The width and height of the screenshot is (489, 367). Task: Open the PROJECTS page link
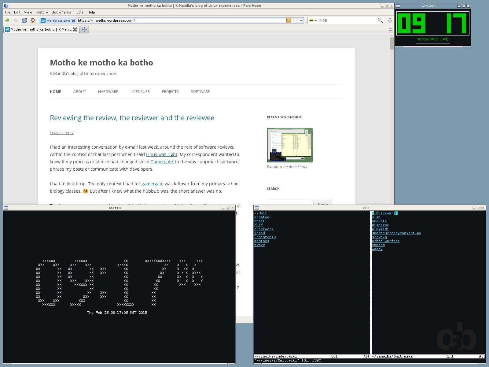[170, 92]
